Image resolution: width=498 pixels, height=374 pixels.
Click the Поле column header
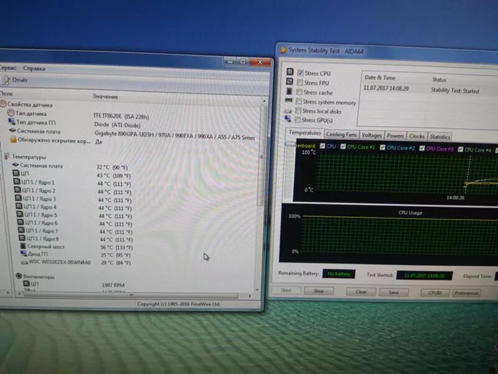tap(6, 93)
